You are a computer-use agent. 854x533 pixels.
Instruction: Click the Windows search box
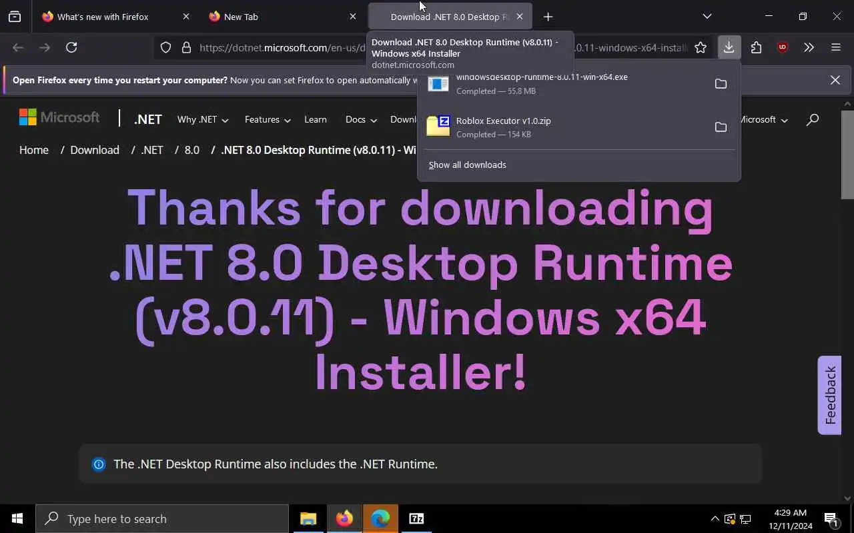162,518
